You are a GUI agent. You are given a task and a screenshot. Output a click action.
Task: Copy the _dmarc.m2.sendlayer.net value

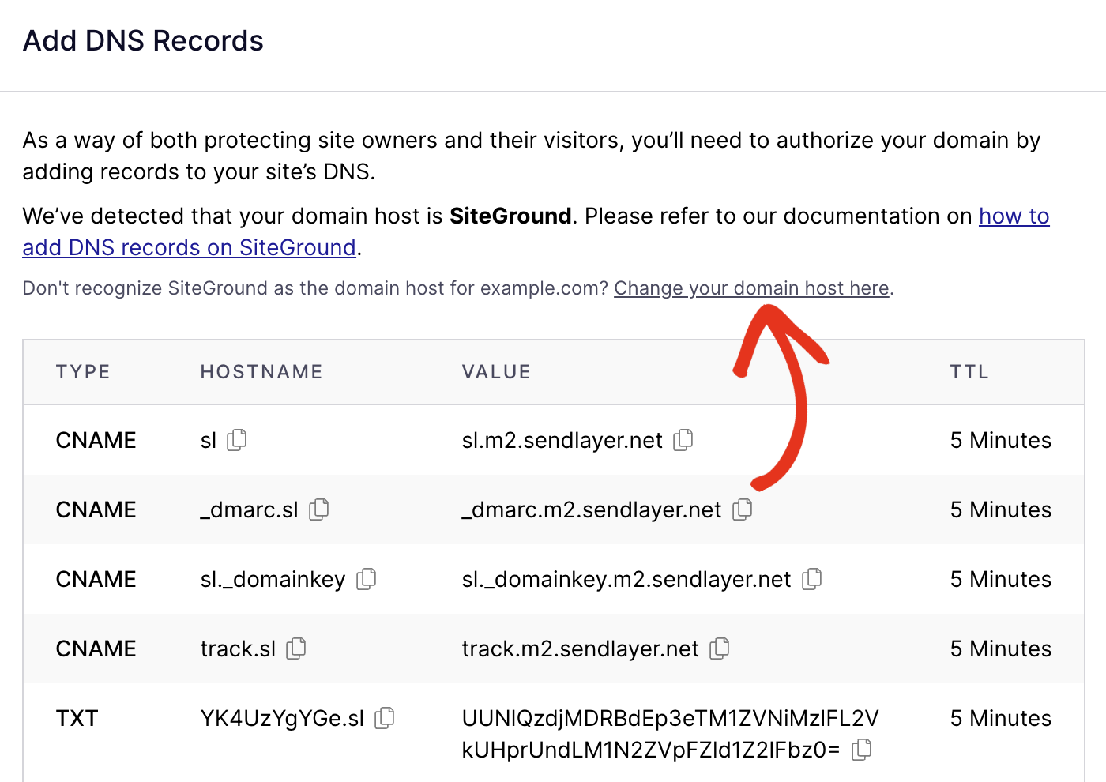click(742, 509)
